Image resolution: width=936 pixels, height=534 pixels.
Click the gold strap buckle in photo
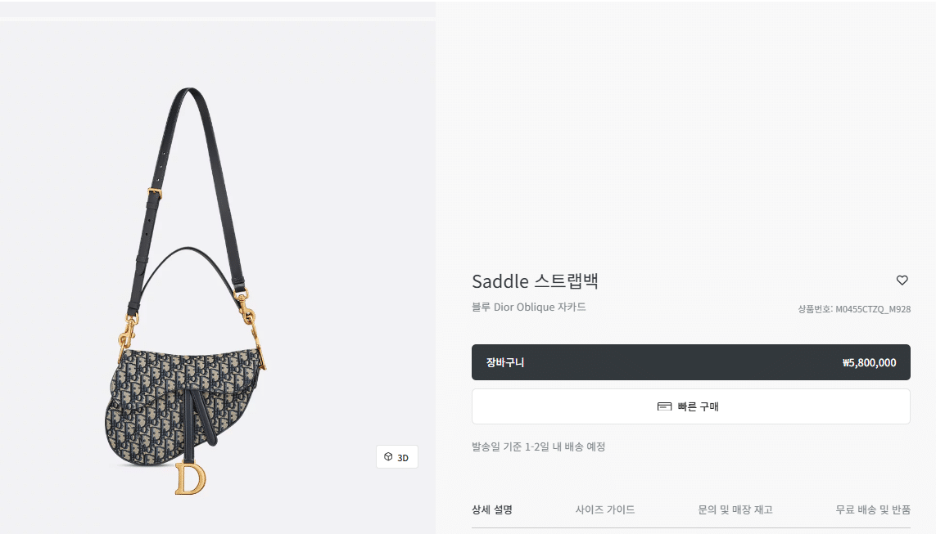tap(155, 192)
